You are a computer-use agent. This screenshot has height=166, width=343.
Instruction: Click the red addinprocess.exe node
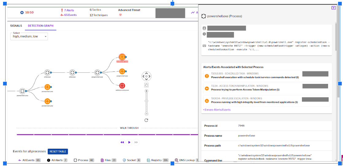(x=122, y=85)
